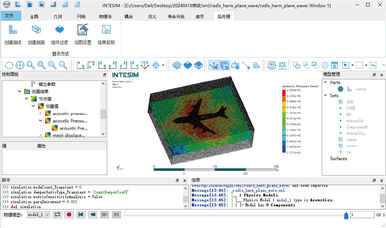This screenshot has height=228, width=386.
Task: Close the 模型管理 panel
Action: (382, 75)
